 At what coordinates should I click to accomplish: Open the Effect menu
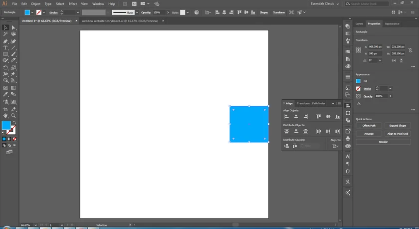tap(73, 3)
